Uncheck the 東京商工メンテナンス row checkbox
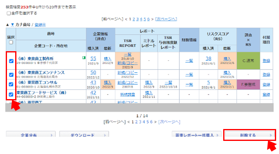The image size is (279, 154). [11, 75]
